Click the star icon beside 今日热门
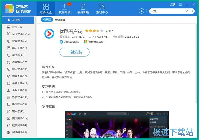Image resolution: width=199 pixels, height=140 pixels. 9,20
